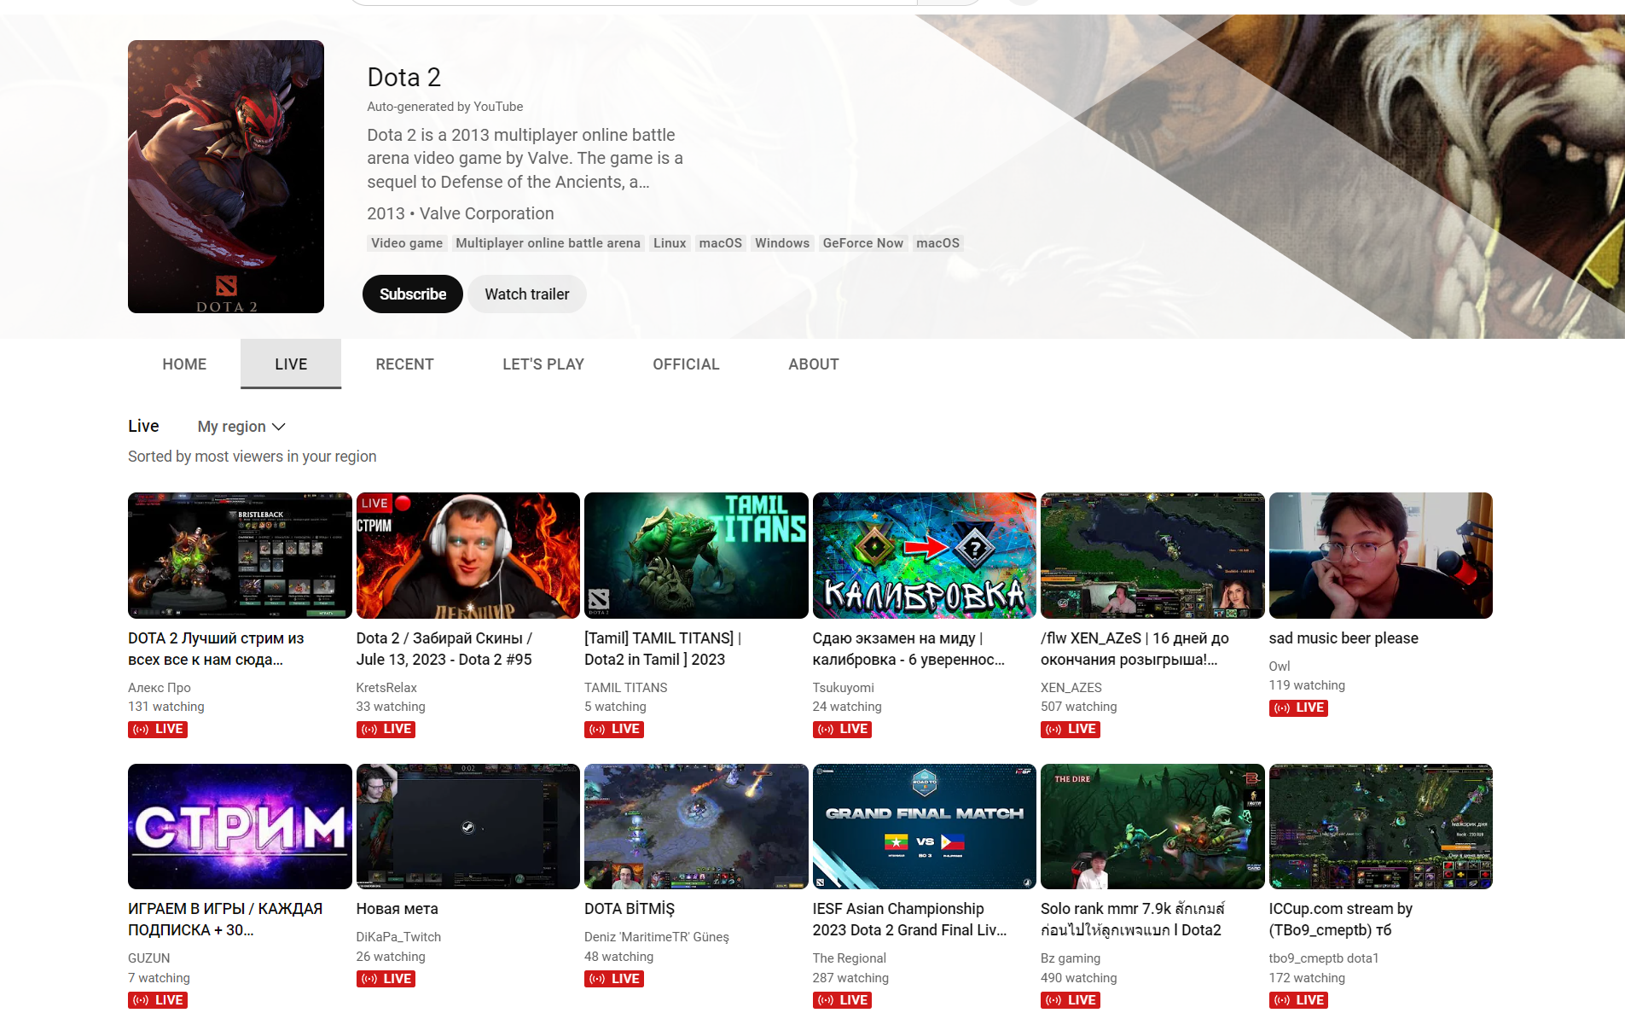The image size is (1625, 1013).
Task: Click LIVE badge under Owl's stream
Action: (1297, 707)
